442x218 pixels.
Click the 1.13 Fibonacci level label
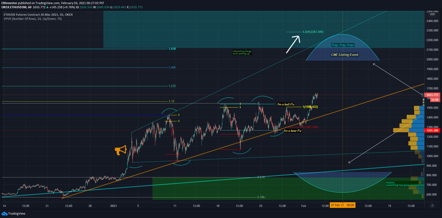coord(171,101)
